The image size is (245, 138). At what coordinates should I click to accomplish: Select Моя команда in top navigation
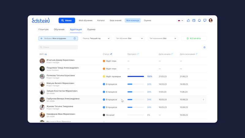pyautogui.click(x=133, y=20)
